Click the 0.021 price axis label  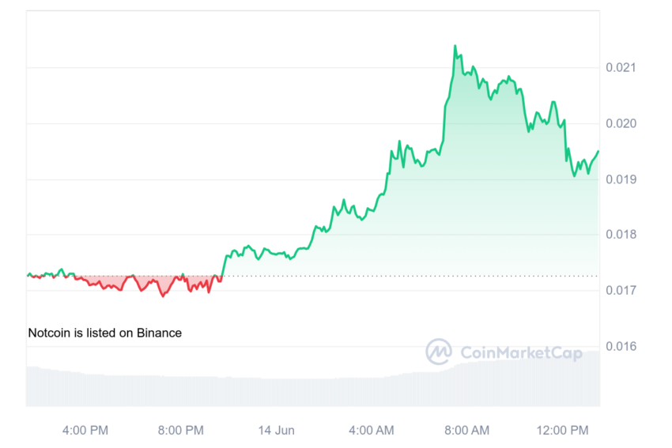[621, 67]
